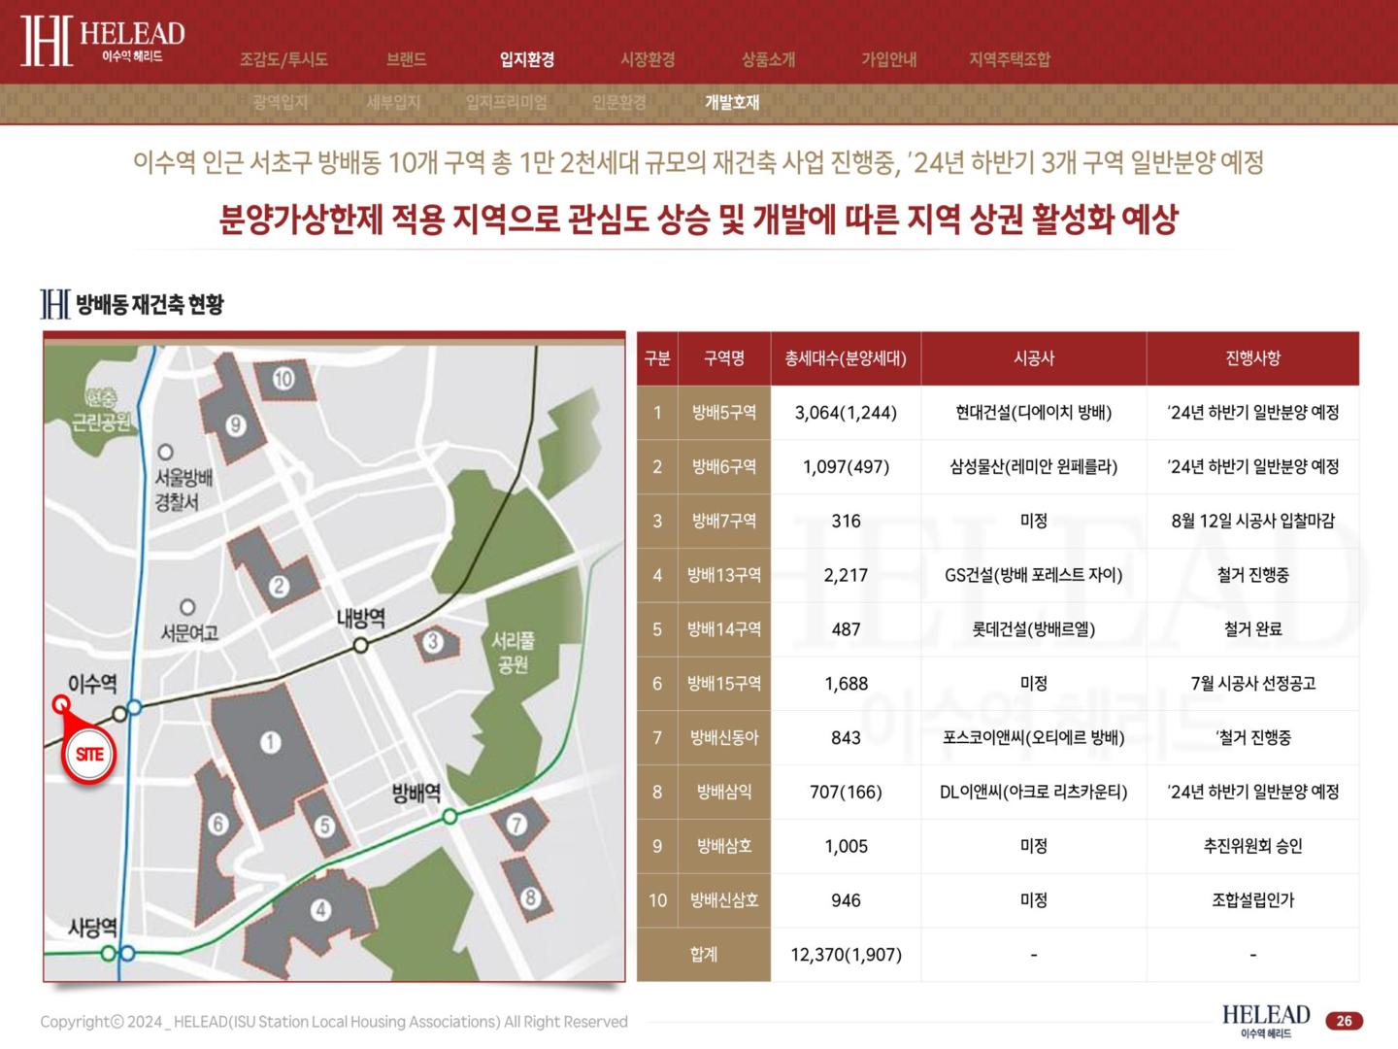Click the 합계 total row label
This screenshot has height=1049, width=1398.
(704, 955)
